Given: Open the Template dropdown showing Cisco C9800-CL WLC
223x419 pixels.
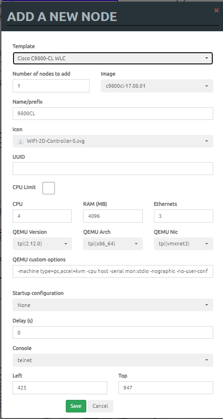Looking at the screenshot, I should coord(113,58).
